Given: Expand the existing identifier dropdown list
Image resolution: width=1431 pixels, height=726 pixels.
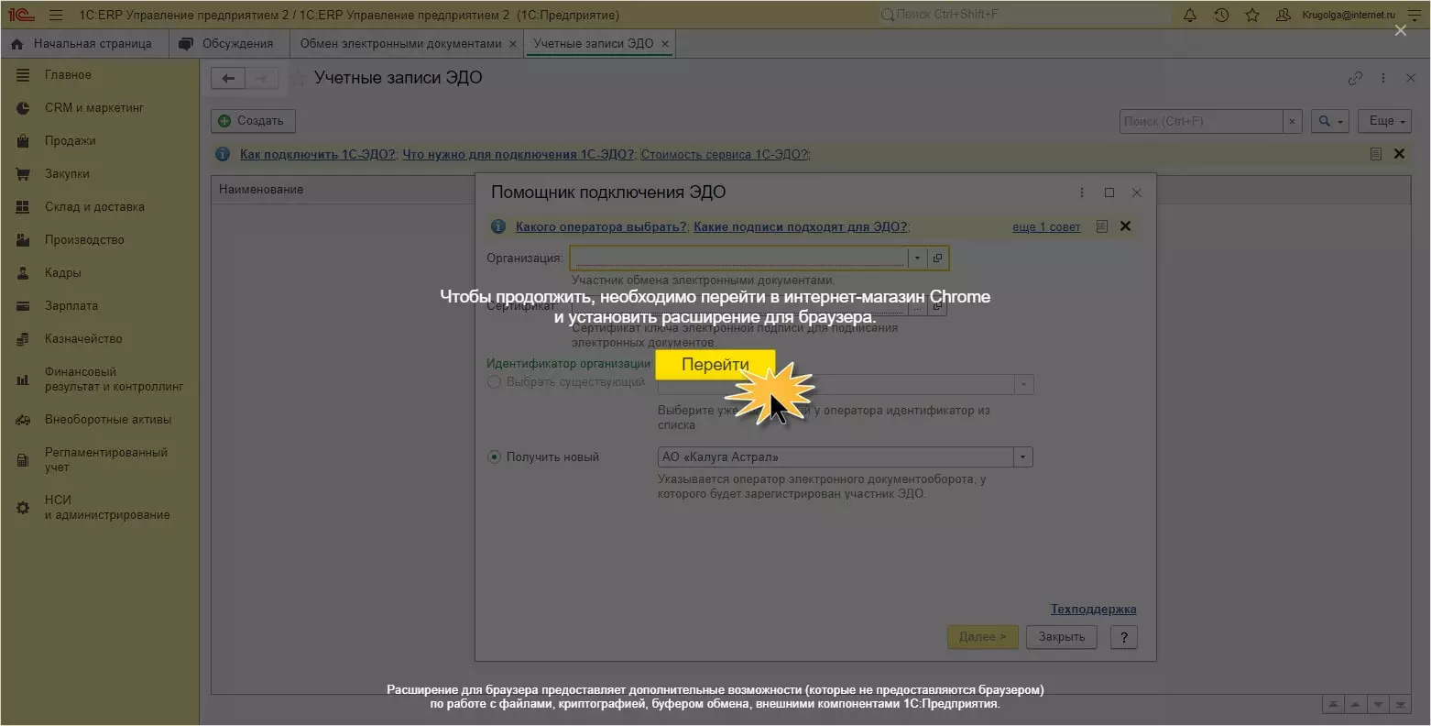Looking at the screenshot, I should click(x=1023, y=384).
